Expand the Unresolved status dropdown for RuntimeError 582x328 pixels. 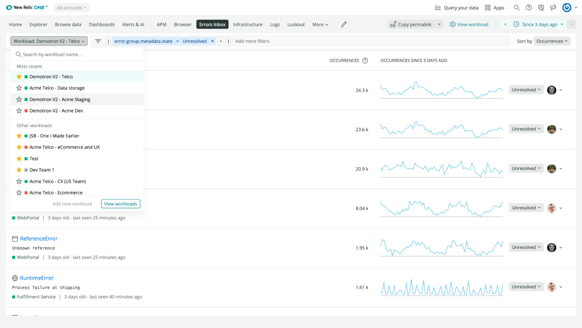click(526, 286)
